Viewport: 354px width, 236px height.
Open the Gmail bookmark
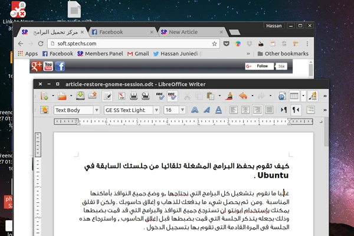tap(138, 54)
